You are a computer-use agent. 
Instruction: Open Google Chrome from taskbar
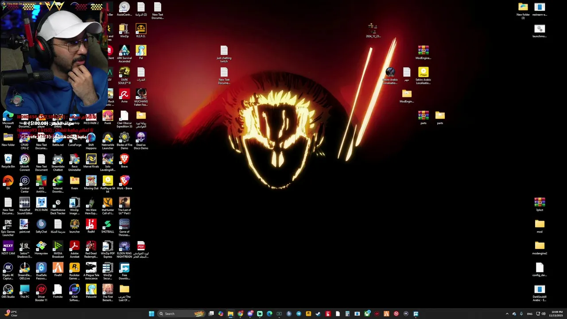pos(240,314)
